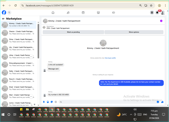Open the Gaming tab
The height and width of the screenshot is (122, 169).
(114, 13)
